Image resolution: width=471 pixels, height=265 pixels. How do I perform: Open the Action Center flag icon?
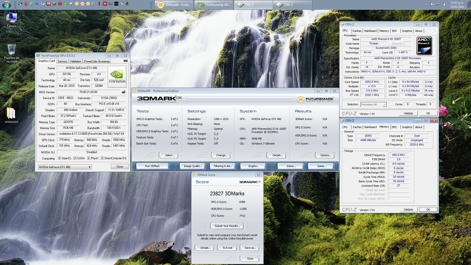[x=432, y=4]
